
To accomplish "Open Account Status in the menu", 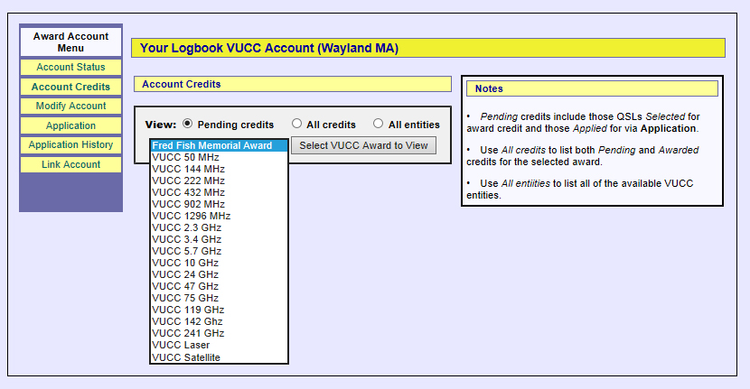I will coord(70,68).
